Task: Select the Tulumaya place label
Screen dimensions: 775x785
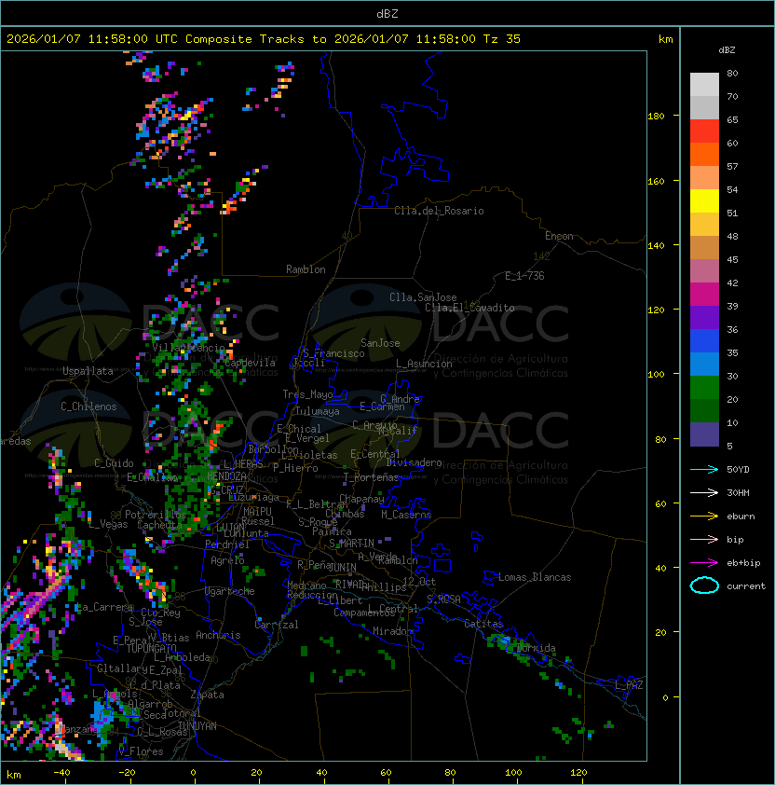Action: [318, 411]
